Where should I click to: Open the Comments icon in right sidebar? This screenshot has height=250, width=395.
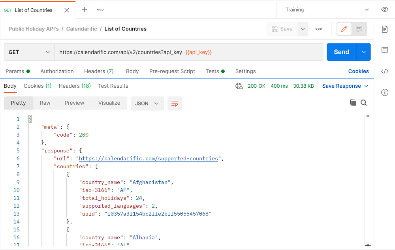point(384,50)
